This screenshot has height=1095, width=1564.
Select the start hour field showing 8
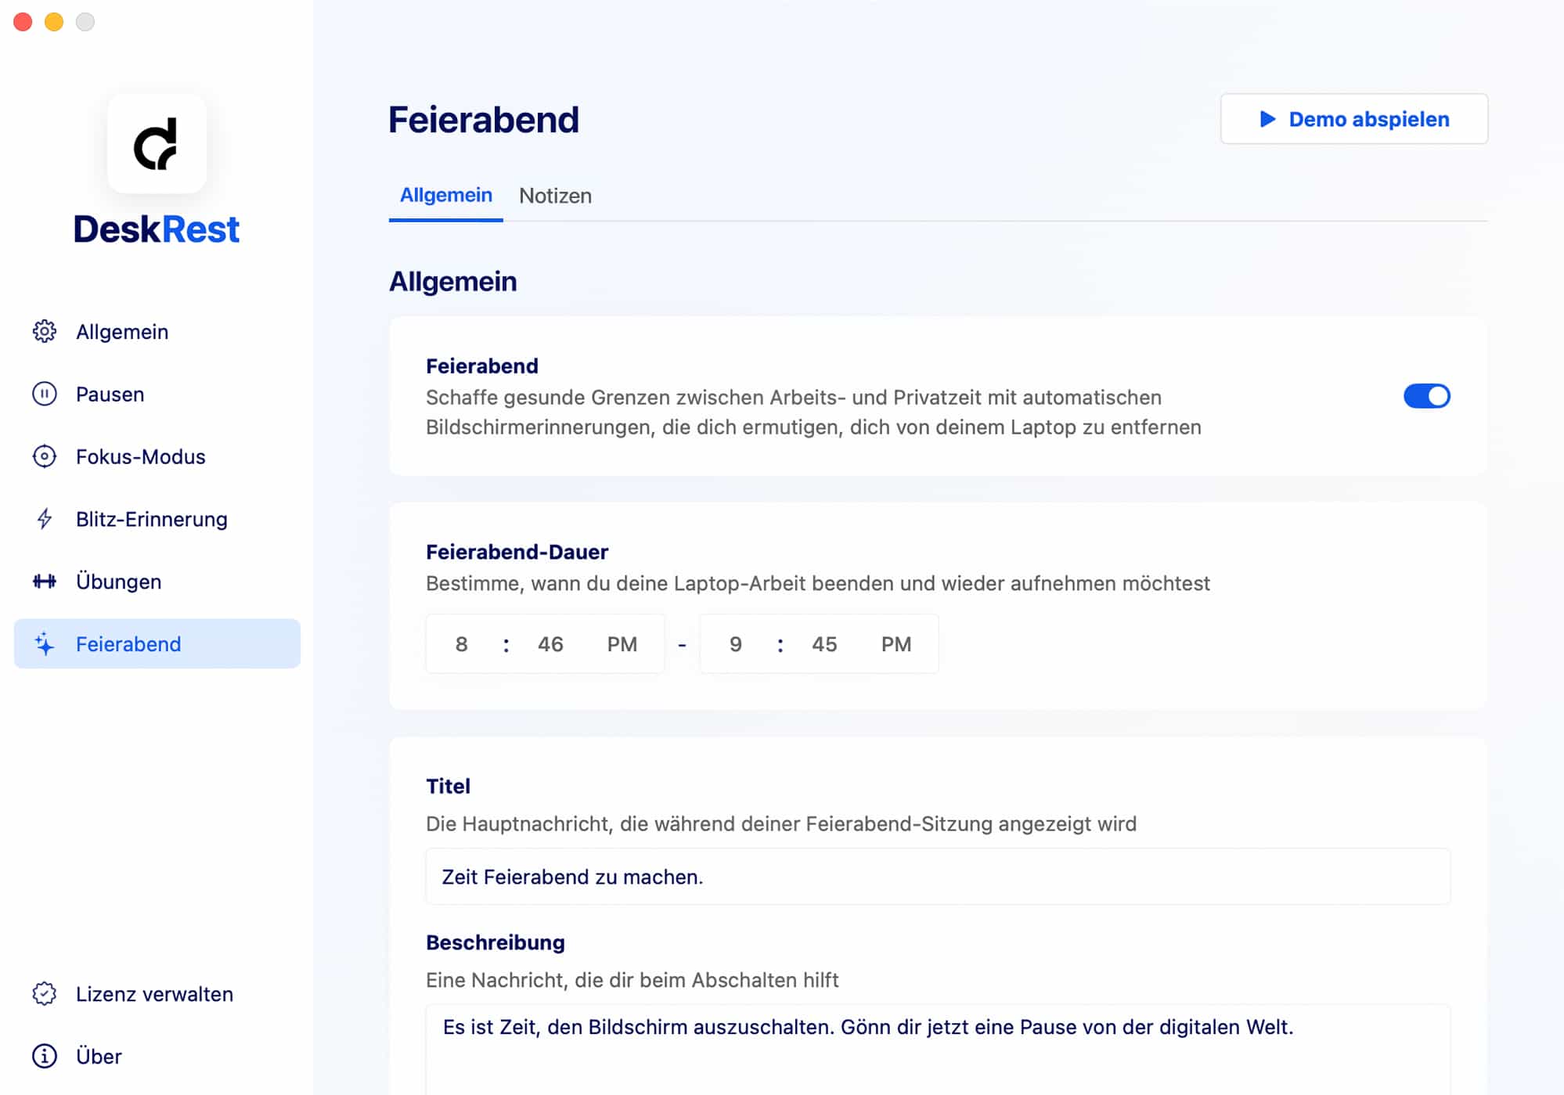462,644
